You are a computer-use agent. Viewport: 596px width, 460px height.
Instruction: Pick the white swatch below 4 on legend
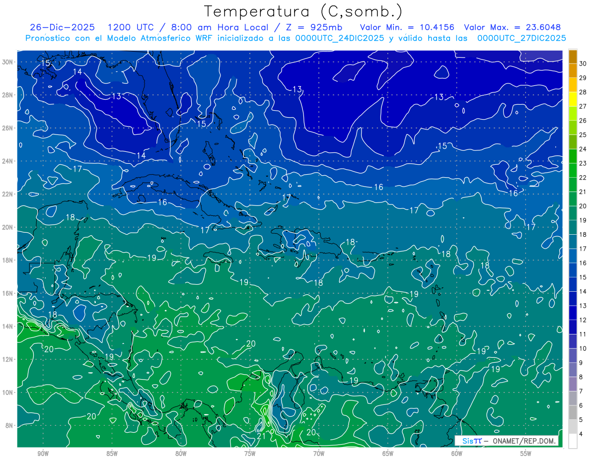[573, 441]
